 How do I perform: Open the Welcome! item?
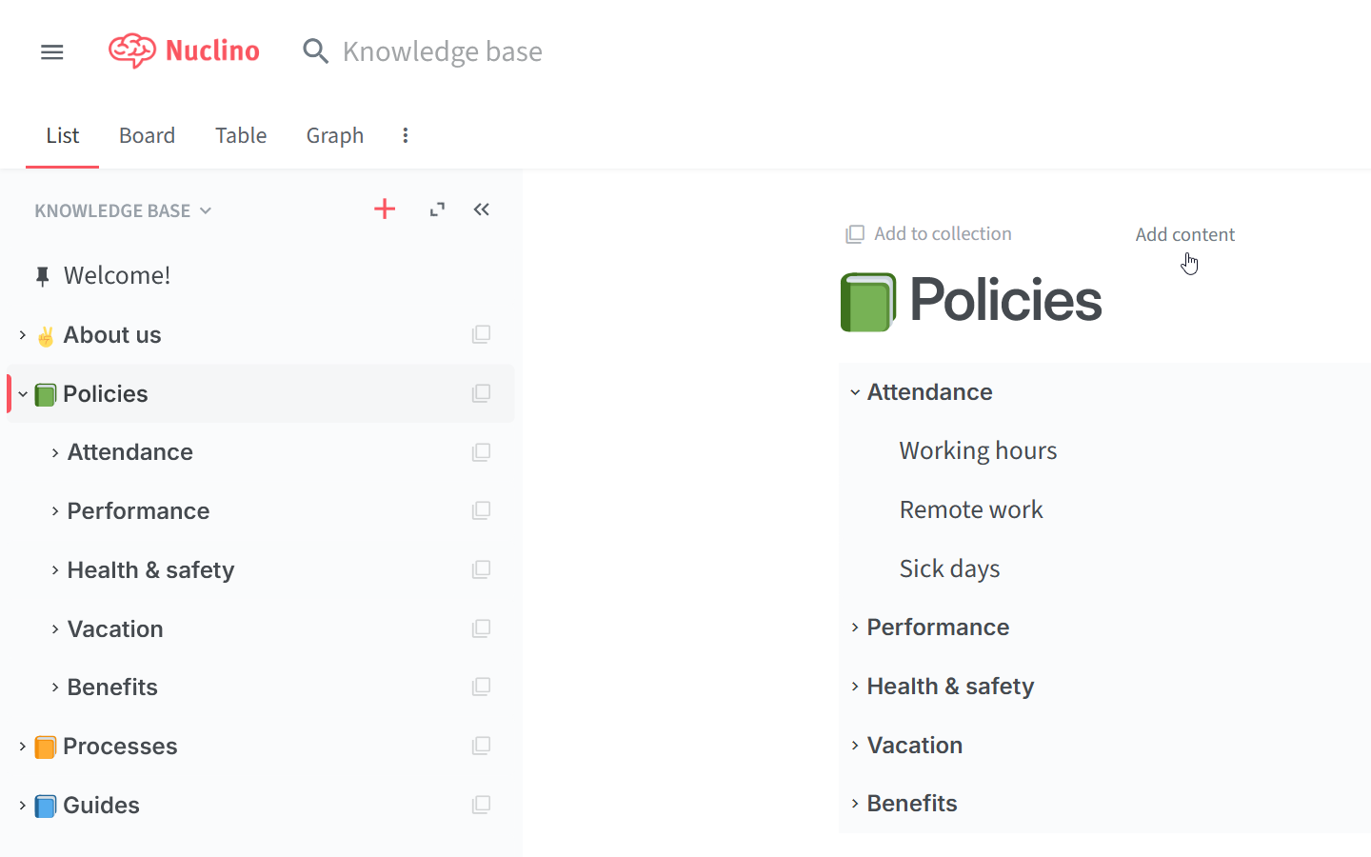click(117, 275)
